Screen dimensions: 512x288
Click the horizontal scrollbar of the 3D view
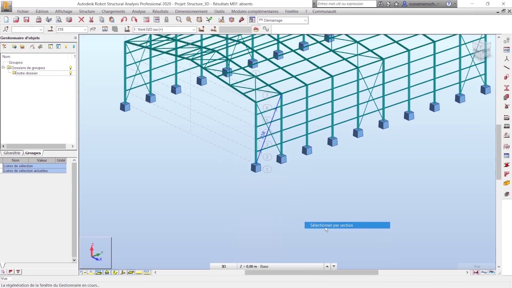311,272
